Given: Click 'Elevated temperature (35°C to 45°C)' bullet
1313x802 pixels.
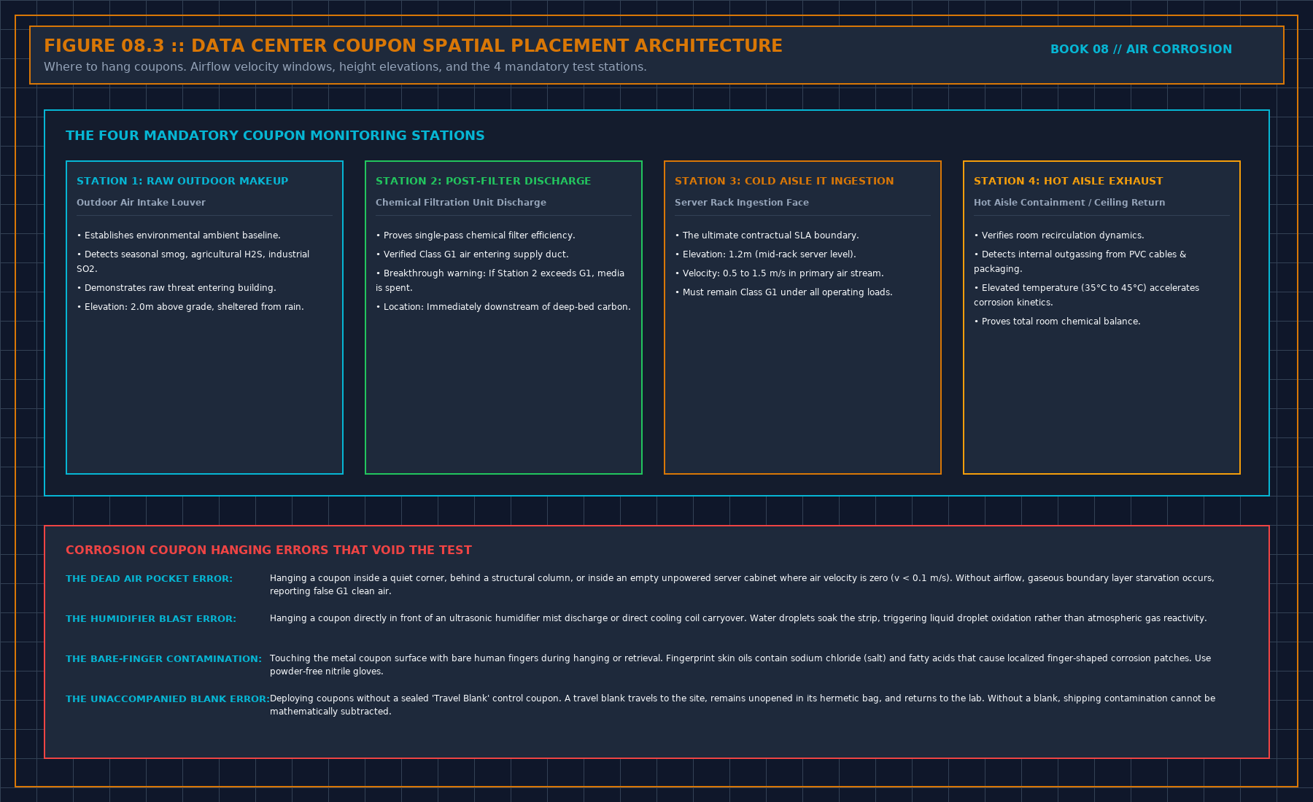Looking at the screenshot, I should point(1087,295).
